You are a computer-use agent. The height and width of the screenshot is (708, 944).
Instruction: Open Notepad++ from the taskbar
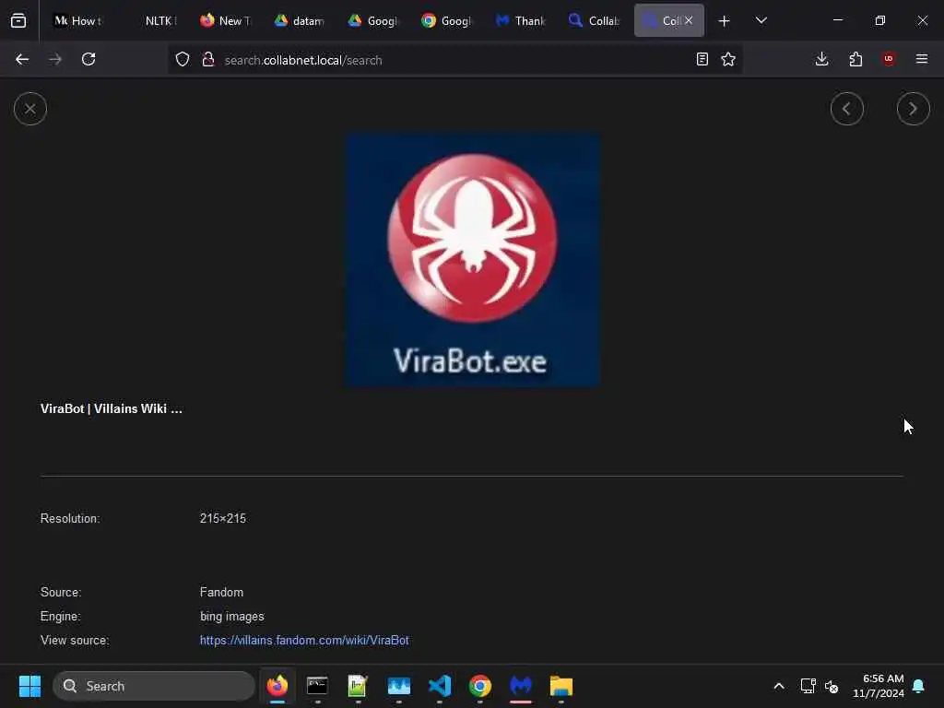(x=358, y=686)
